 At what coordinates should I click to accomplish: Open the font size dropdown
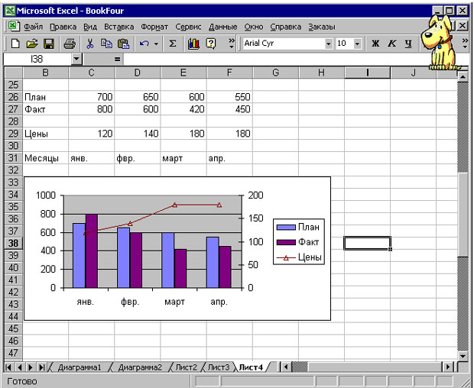pos(358,44)
